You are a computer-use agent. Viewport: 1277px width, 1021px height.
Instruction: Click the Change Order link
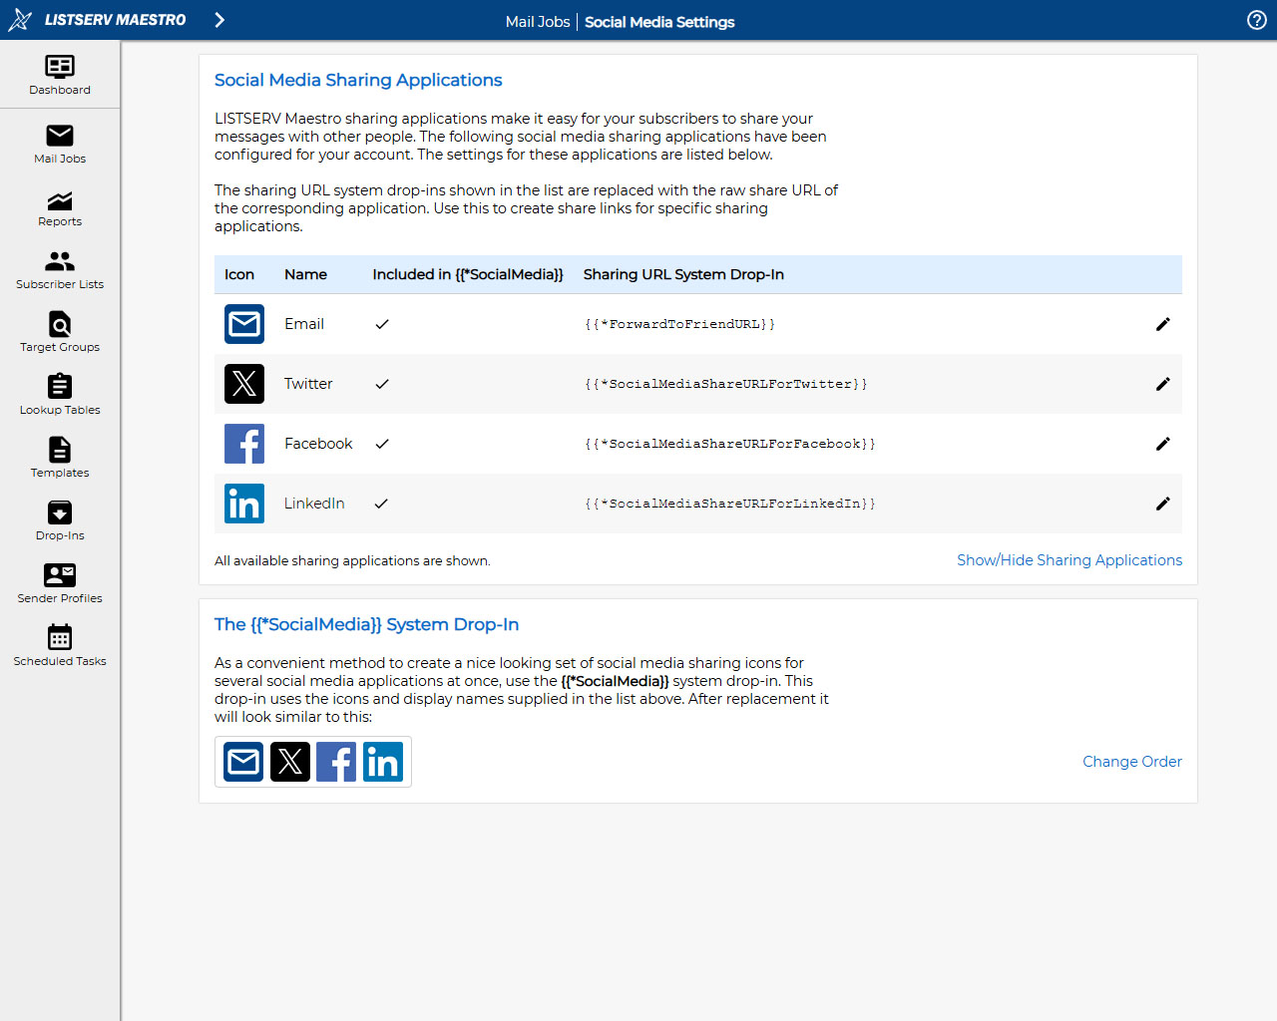point(1132,762)
